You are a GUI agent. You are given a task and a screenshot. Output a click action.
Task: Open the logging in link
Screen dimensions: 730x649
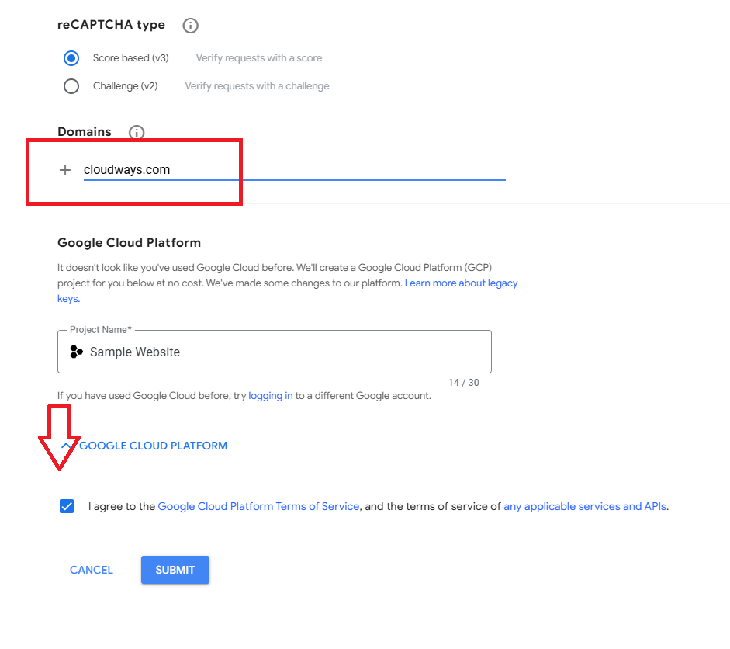coord(270,396)
